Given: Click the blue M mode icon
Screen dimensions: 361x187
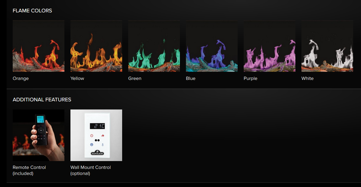Looking at the screenshot, I should pos(91,145).
